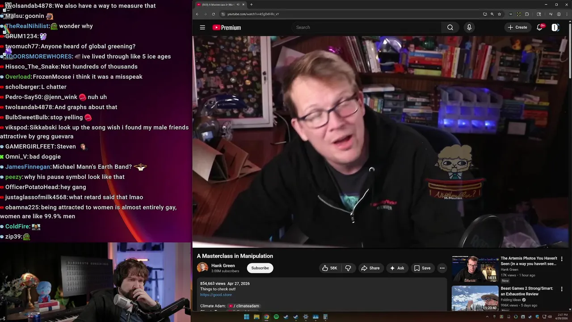This screenshot has width=572, height=322.
Task: Dislike the video with thumbs down
Action: pos(348,268)
